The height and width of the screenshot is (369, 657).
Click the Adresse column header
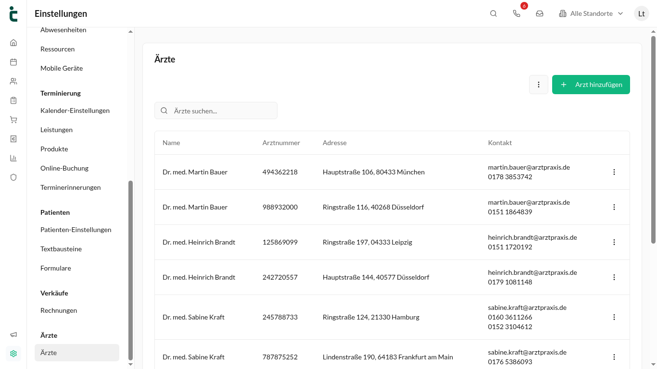tap(335, 143)
